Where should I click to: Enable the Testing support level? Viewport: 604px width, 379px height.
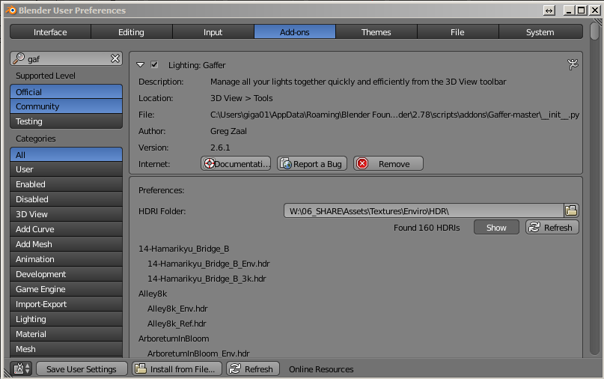[x=67, y=121]
